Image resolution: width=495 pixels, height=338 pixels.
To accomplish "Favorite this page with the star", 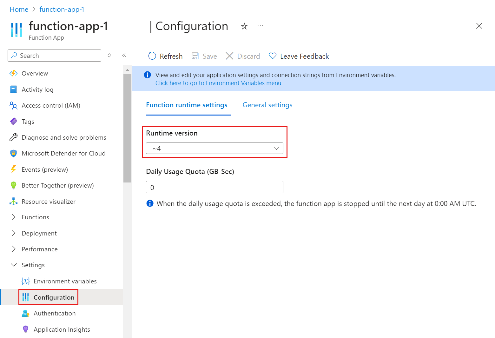I will click(x=244, y=26).
